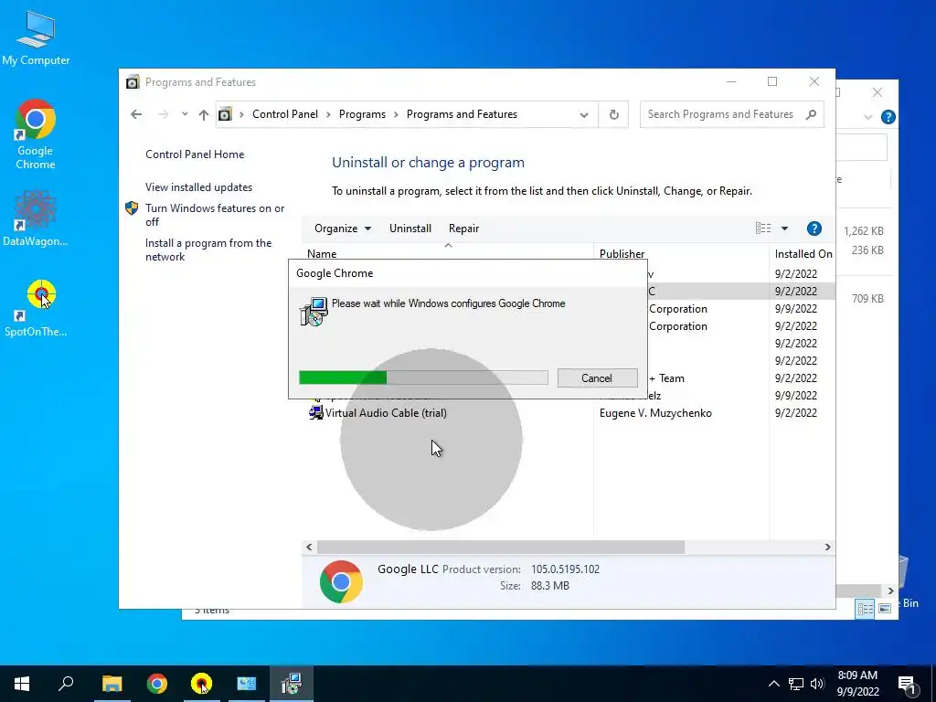This screenshot has width=936, height=702.
Task: Click the search magnifier in Search Programs and Features
Action: click(x=811, y=114)
